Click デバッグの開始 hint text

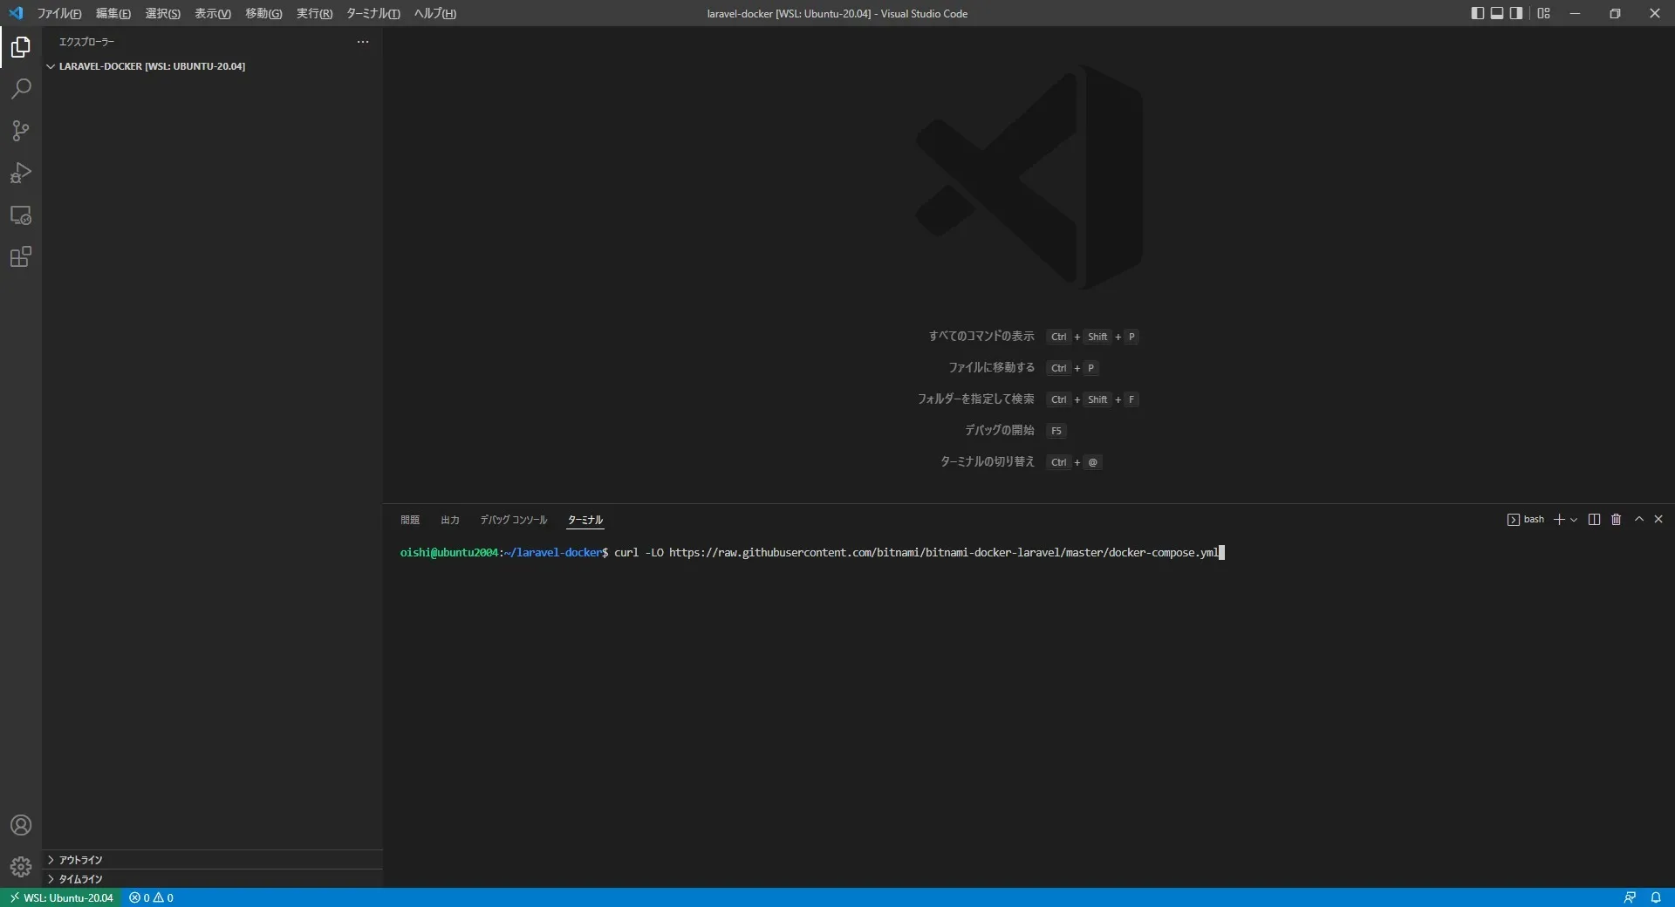[999, 430]
